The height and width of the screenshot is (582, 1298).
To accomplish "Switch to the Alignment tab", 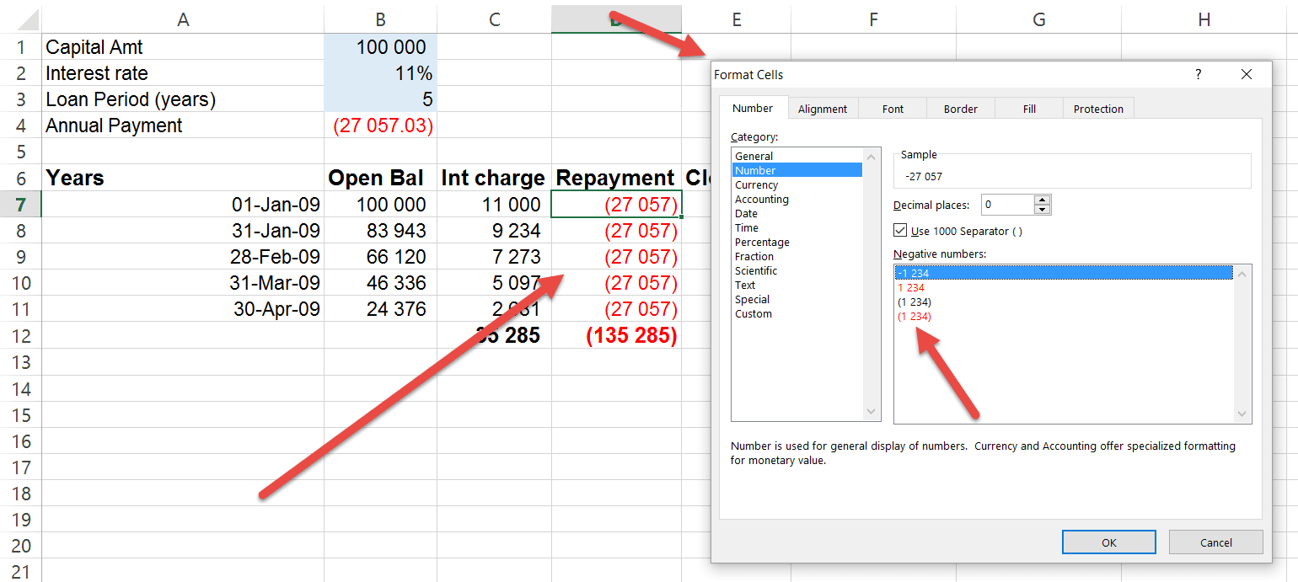I will (x=823, y=109).
